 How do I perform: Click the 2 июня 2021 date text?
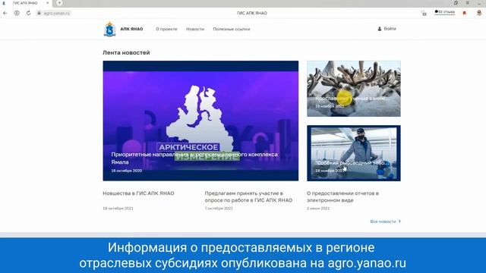[x=318, y=209]
